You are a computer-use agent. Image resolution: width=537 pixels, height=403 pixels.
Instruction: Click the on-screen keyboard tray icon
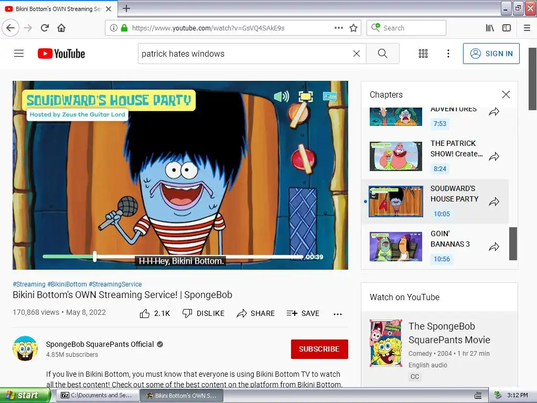(478, 396)
